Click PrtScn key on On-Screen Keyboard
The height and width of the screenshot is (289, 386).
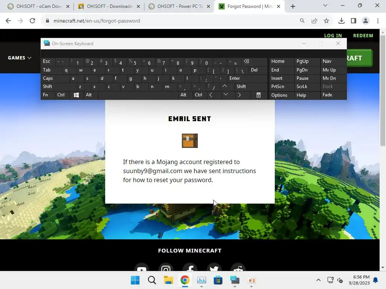tap(282, 87)
